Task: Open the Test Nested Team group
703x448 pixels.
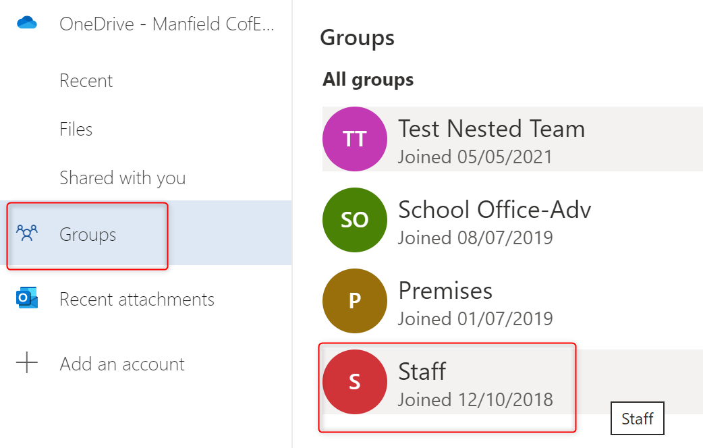Action: pyautogui.click(x=491, y=129)
